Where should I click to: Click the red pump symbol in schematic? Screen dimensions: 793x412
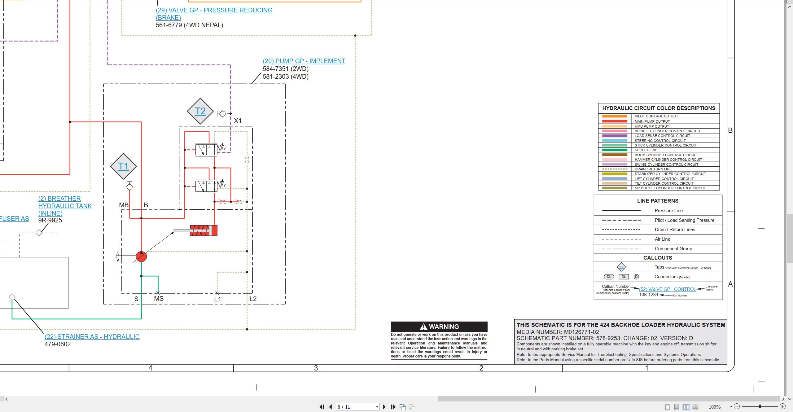(x=141, y=256)
